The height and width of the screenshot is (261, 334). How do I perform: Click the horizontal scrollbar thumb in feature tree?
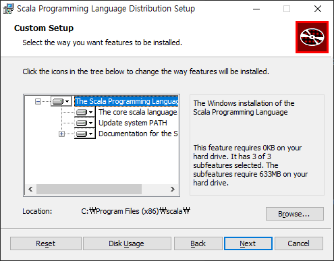pos(89,189)
